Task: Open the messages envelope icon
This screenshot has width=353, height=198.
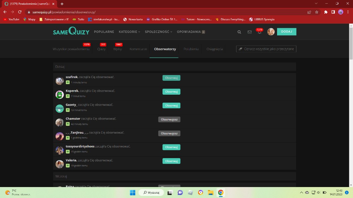Action: (249, 32)
